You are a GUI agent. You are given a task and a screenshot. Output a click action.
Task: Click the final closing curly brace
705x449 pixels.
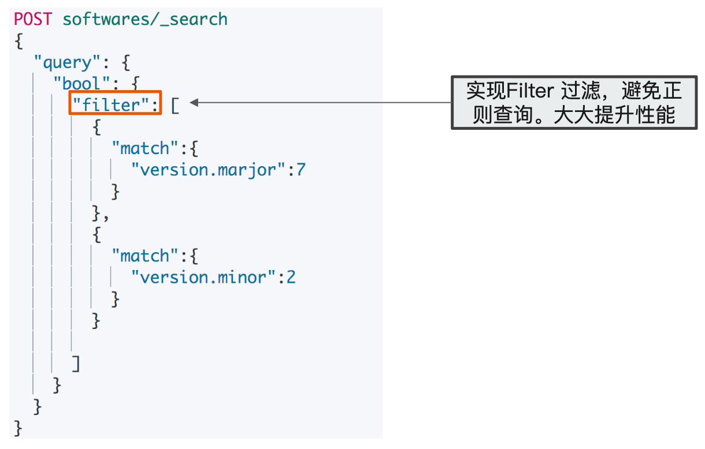point(18,428)
